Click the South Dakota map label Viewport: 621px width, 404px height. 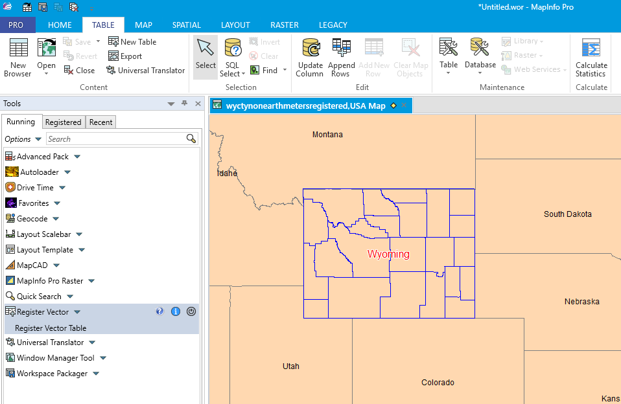pos(568,214)
